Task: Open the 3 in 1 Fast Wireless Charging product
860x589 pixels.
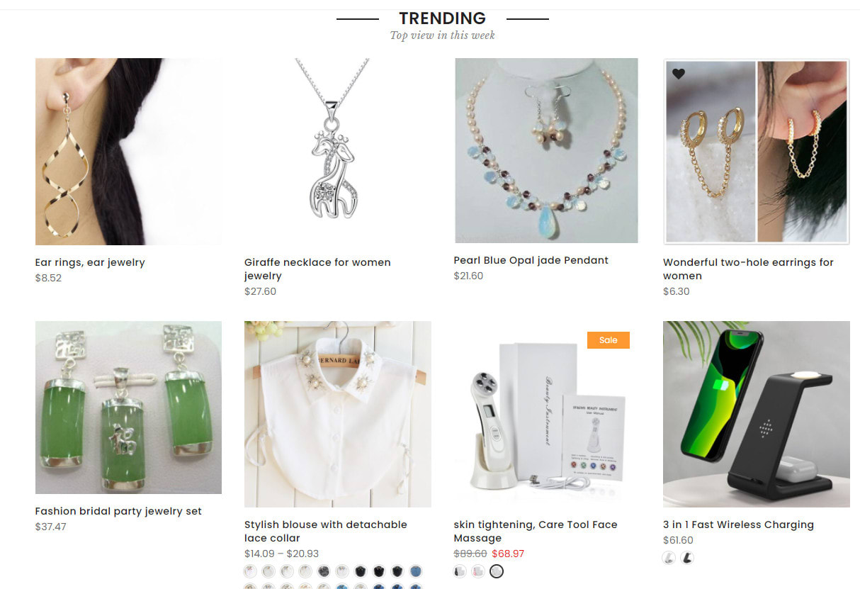Action: 737,525
